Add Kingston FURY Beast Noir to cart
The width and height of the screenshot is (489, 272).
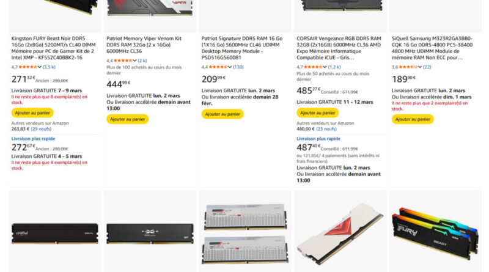(32, 112)
